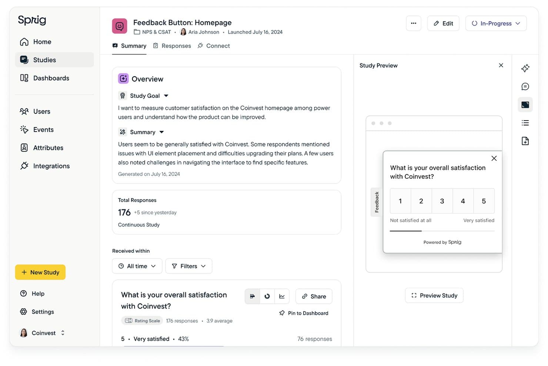Share the satisfaction question results
The image size is (548, 366).
pos(314,296)
